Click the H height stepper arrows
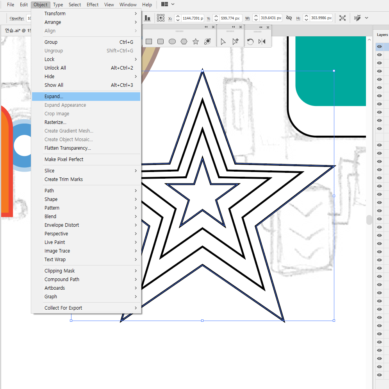 [x=306, y=18]
